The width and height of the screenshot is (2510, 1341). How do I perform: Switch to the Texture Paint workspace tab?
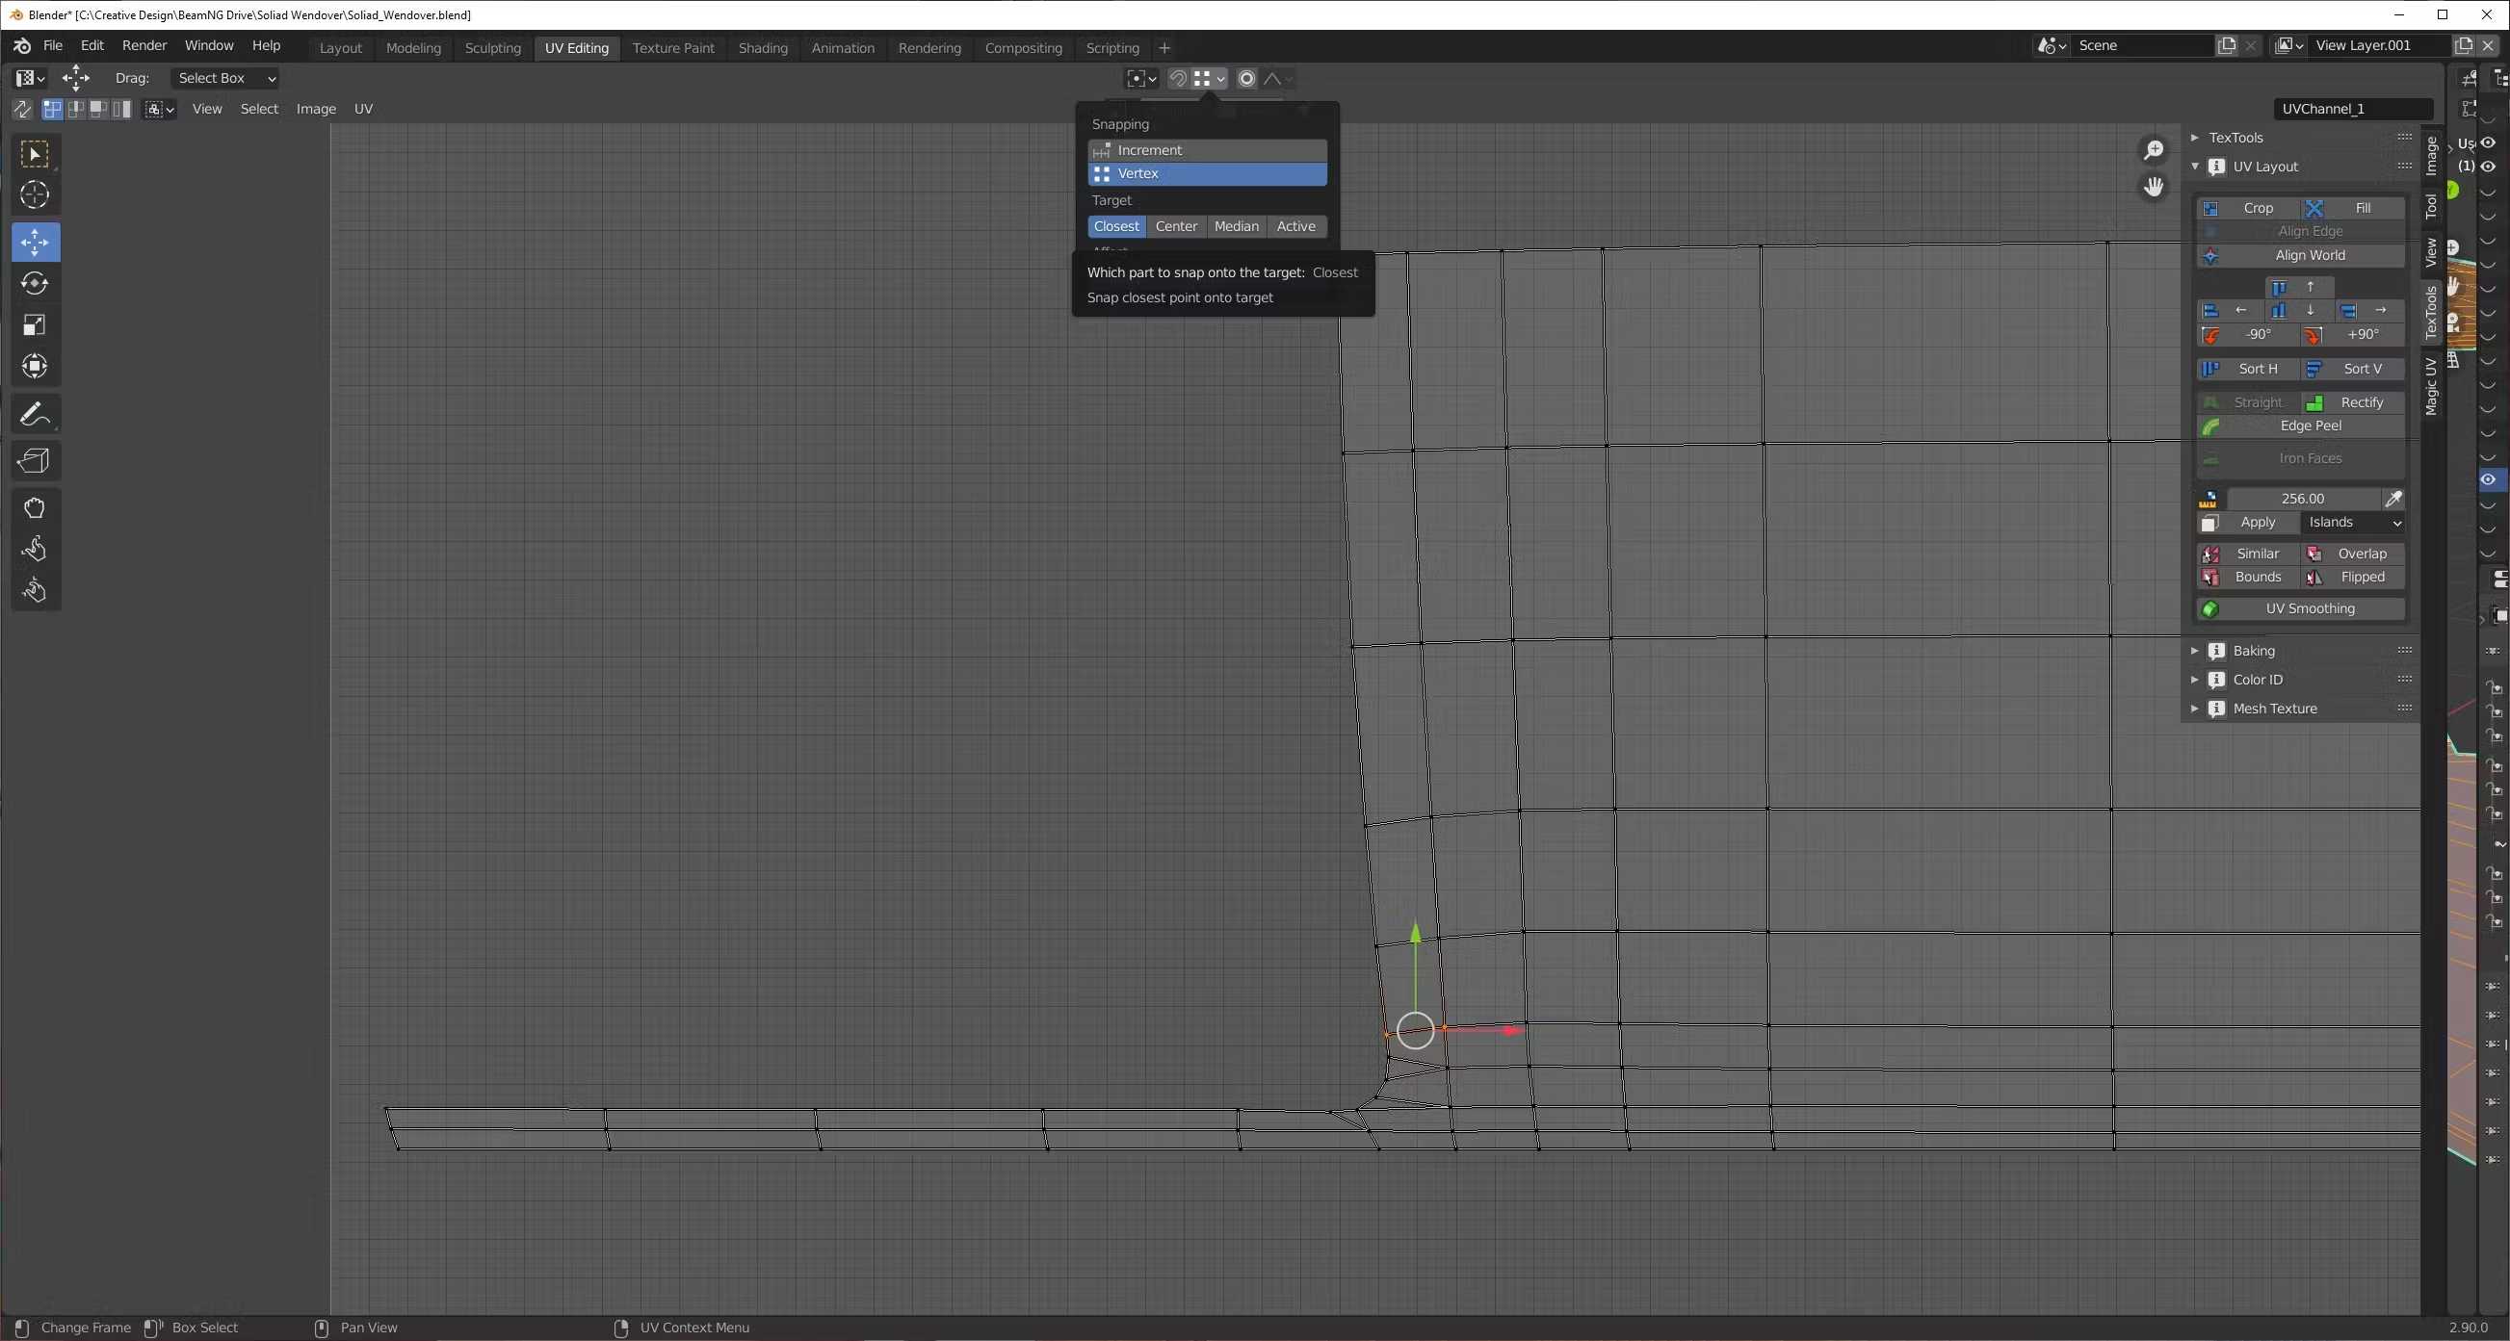[x=672, y=48]
